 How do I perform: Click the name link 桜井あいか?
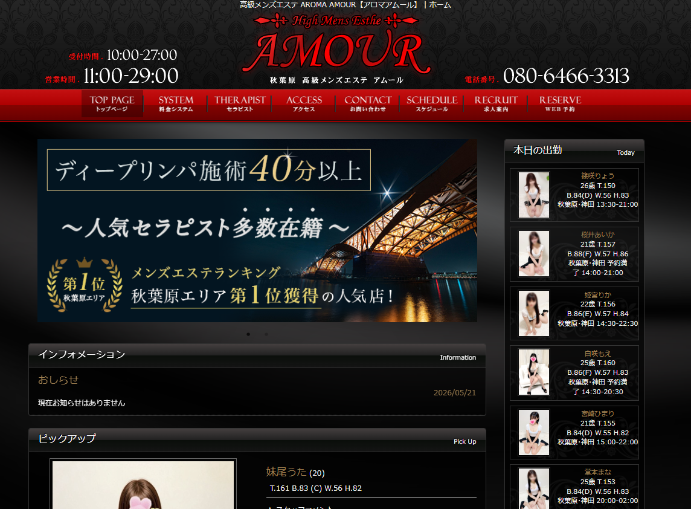[597, 235]
